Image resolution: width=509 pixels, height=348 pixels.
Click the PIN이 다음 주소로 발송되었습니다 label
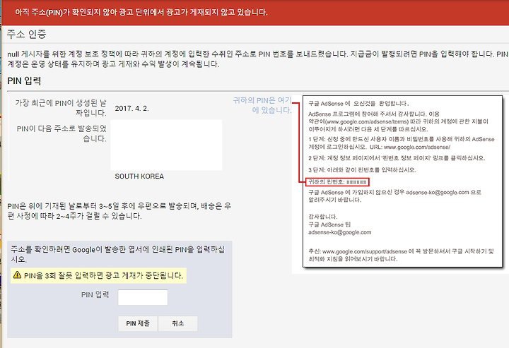coord(62,133)
